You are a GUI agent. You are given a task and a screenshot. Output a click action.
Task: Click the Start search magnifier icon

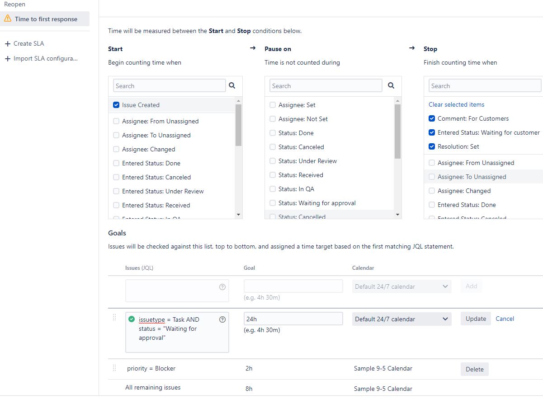(x=232, y=85)
